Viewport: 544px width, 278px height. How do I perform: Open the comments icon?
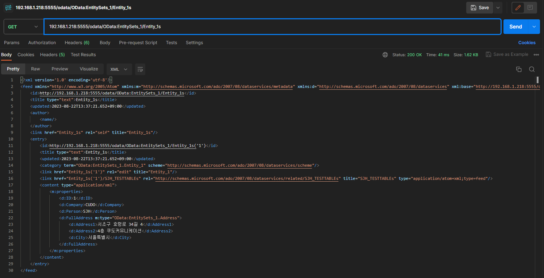pyautogui.click(x=530, y=8)
